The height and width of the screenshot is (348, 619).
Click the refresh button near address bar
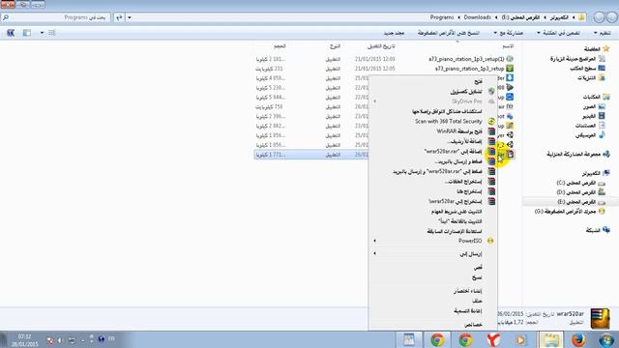click(119, 17)
